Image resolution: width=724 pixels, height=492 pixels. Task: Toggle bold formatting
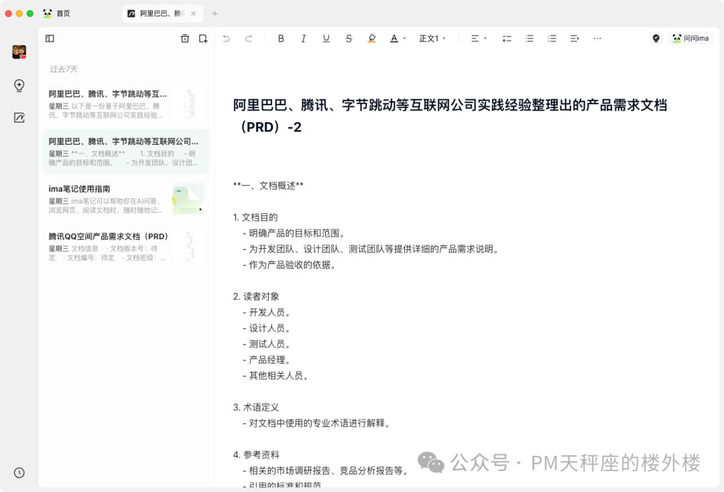281,38
